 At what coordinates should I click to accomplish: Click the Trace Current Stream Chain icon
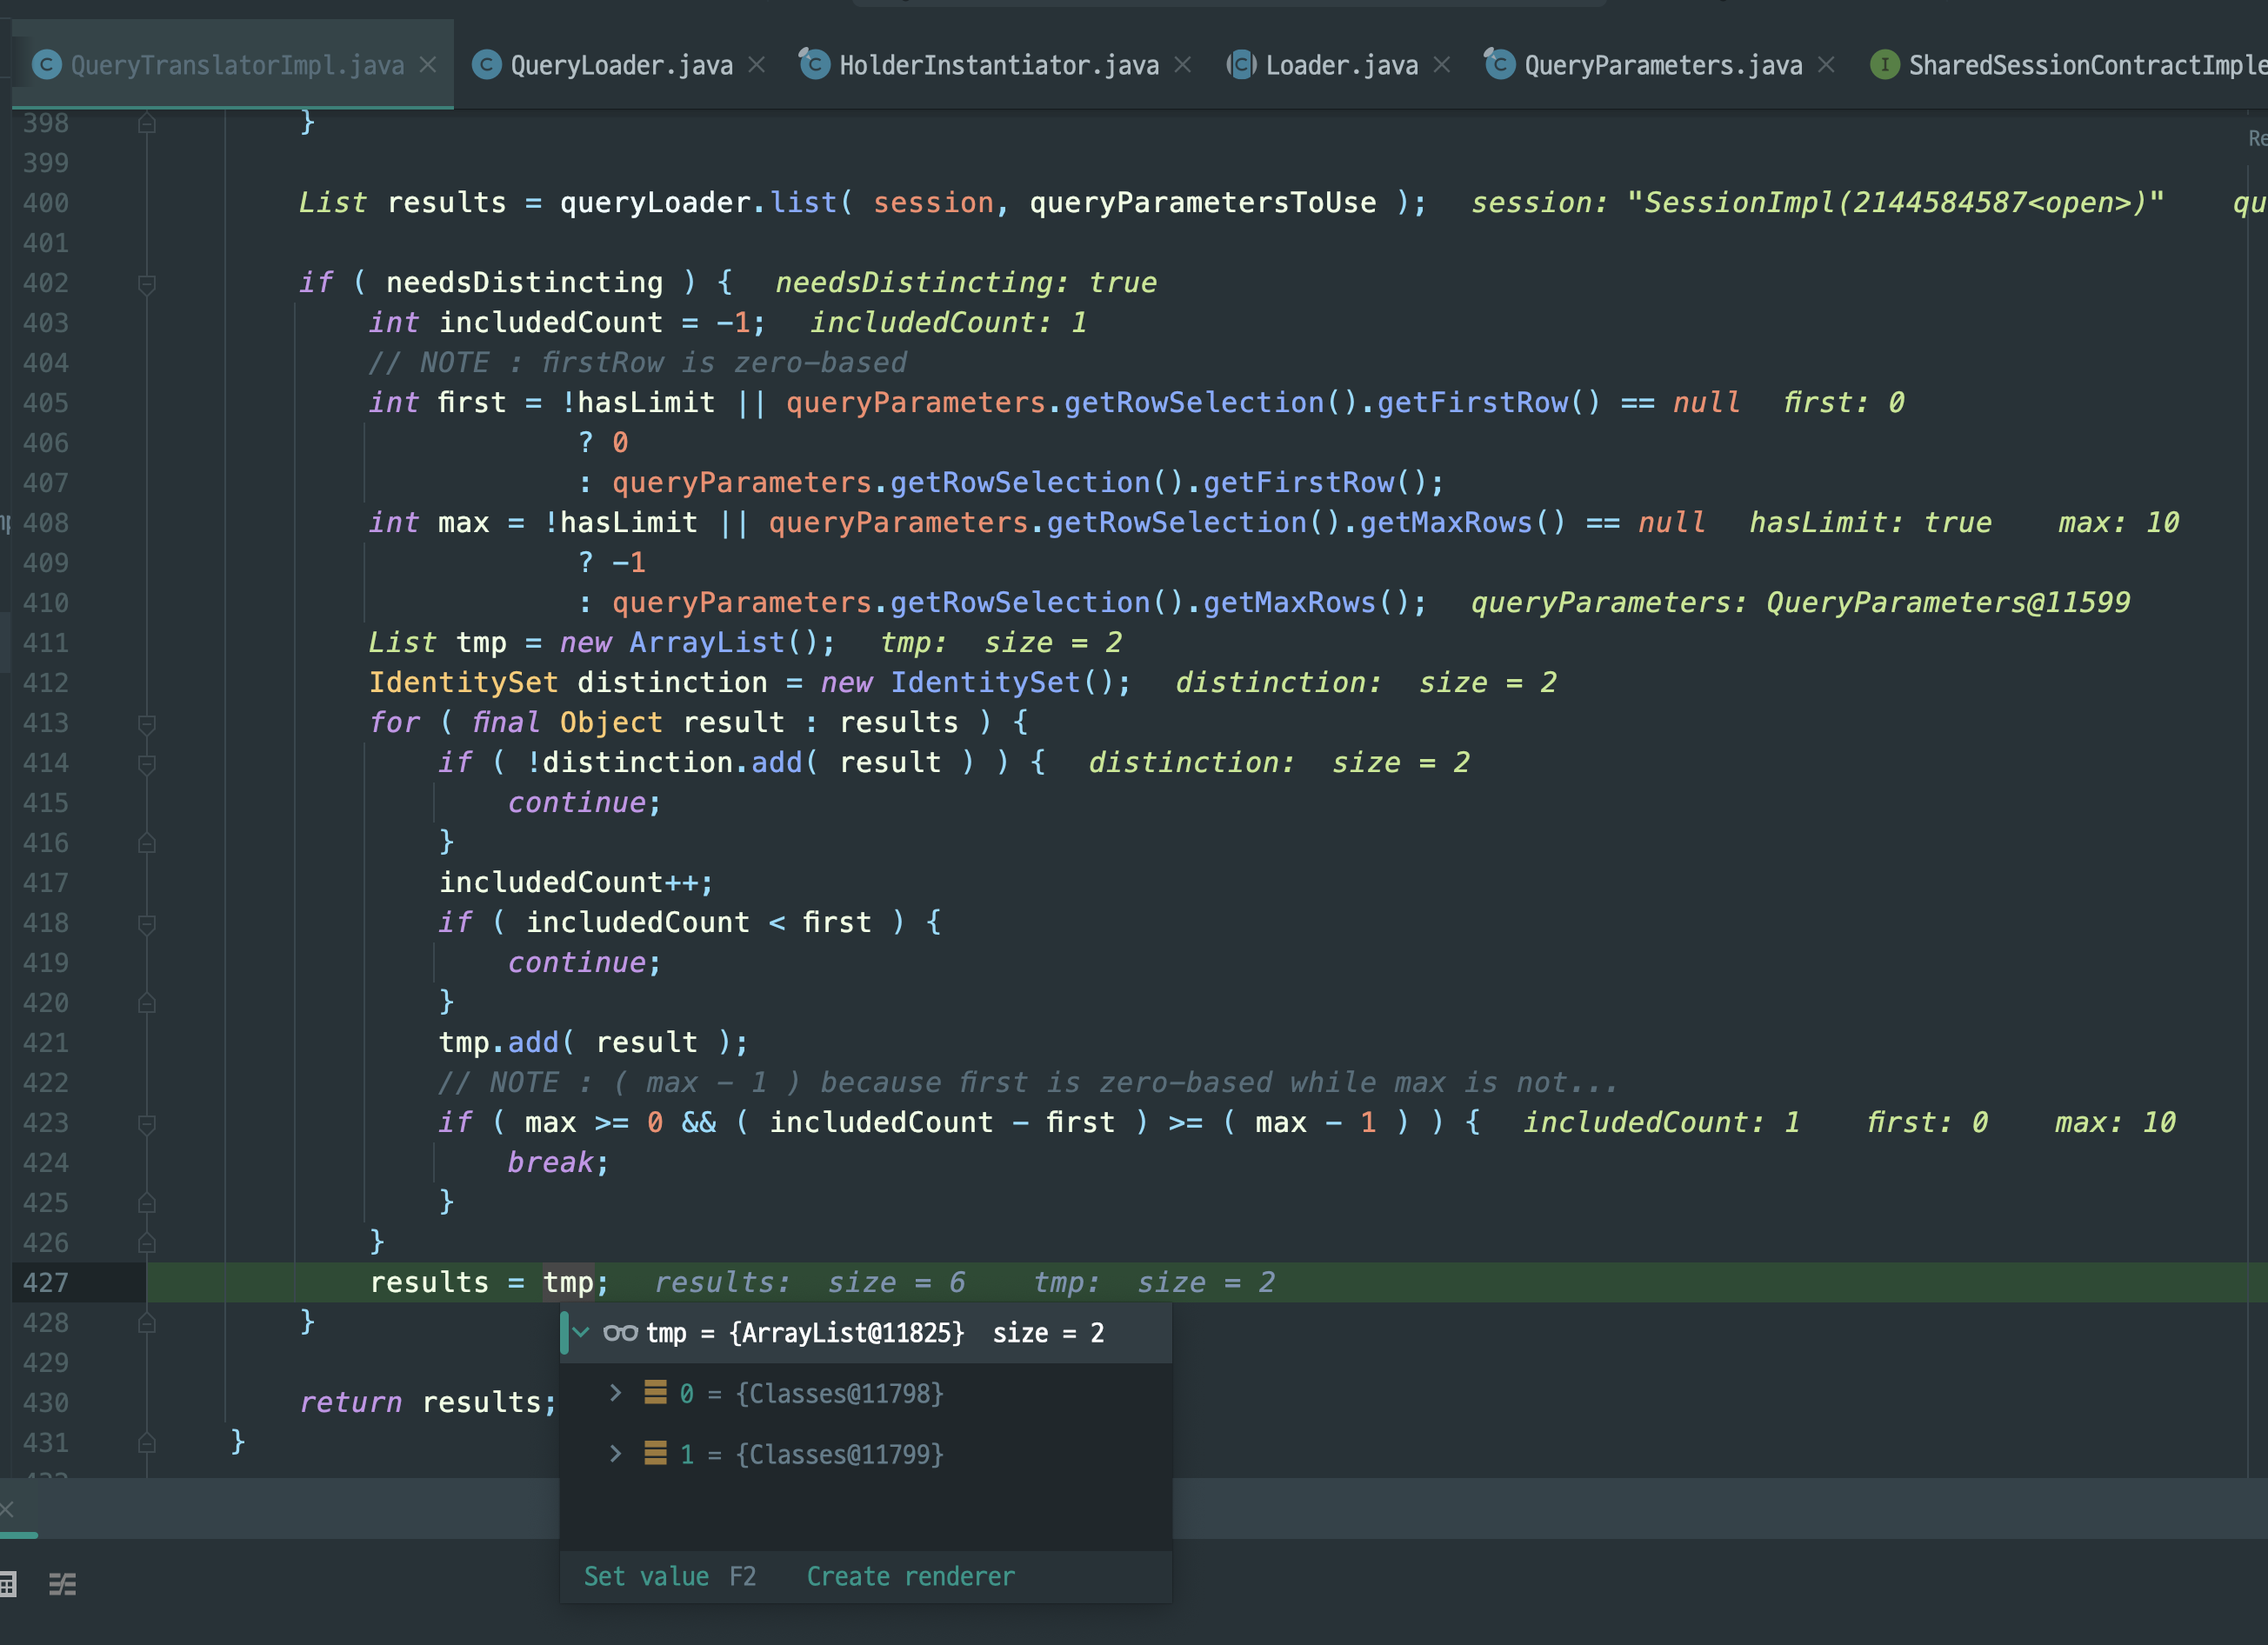coord(62,1584)
